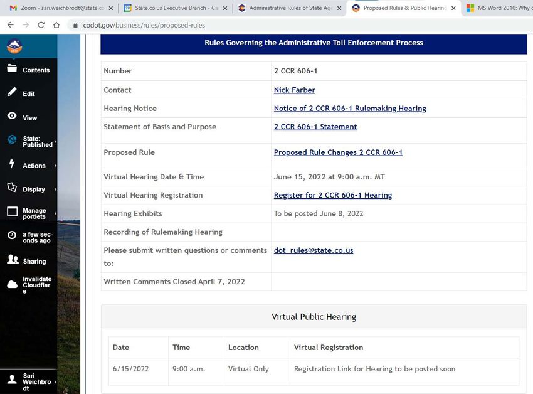Click the clock history icon

pos(12,235)
